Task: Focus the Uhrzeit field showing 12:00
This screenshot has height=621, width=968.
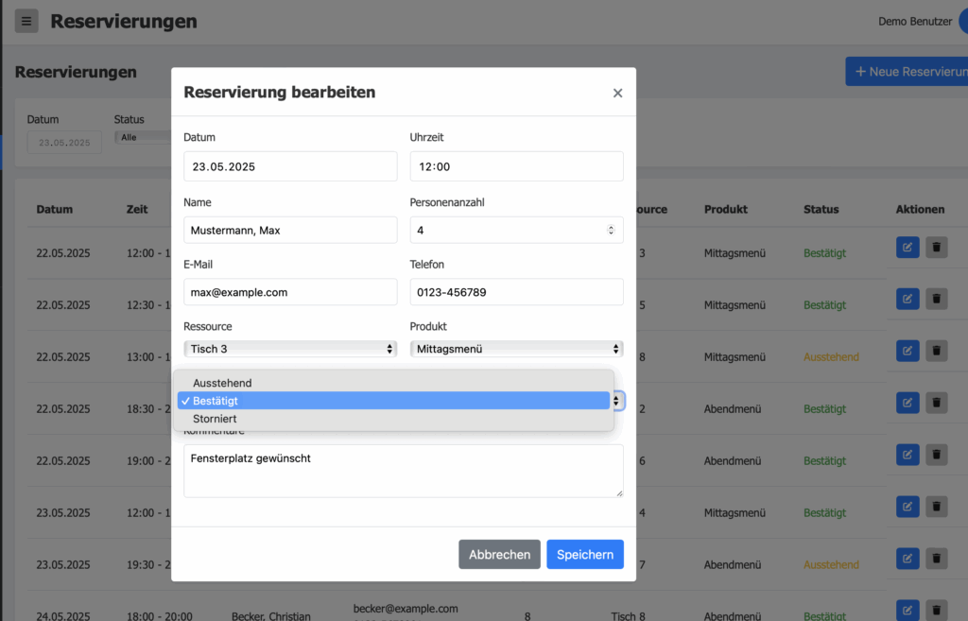Action: (x=516, y=166)
